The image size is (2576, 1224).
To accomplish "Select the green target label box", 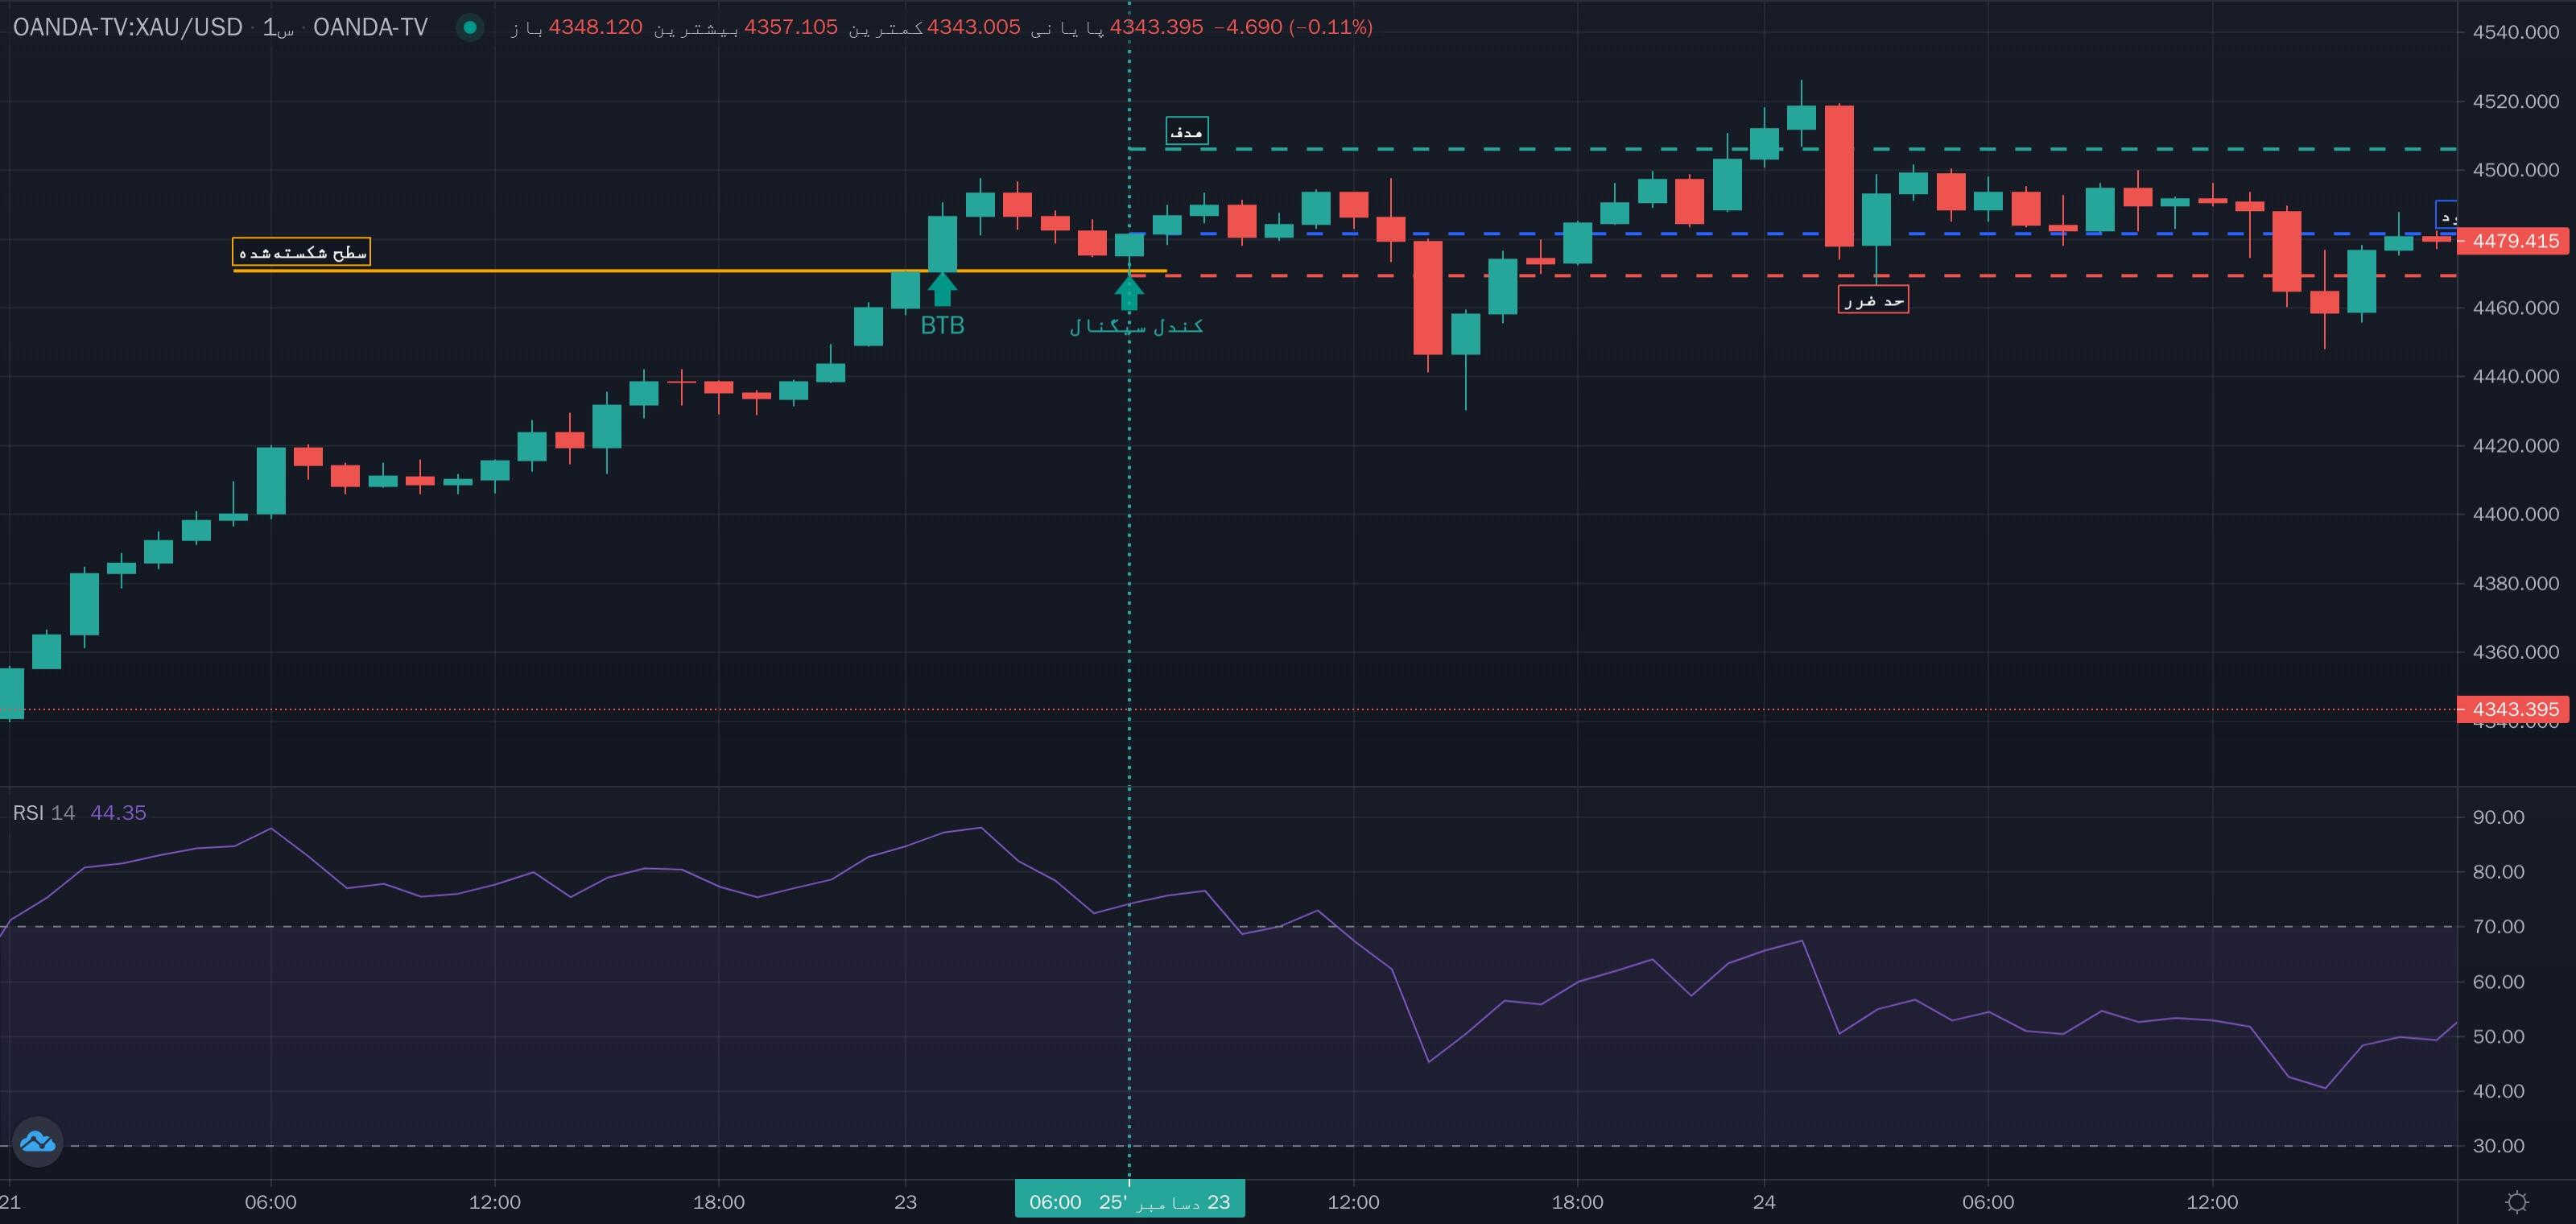I will tap(1187, 131).
